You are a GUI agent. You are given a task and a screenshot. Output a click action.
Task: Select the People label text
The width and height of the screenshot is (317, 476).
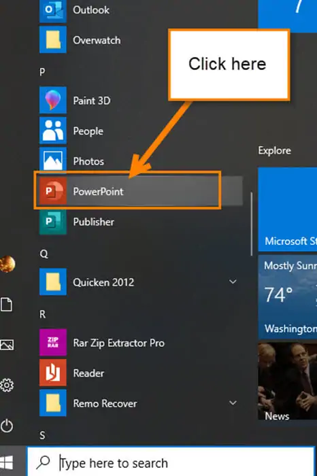(x=88, y=131)
